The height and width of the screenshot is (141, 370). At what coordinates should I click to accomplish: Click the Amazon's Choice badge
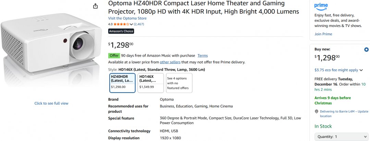click(121, 31)
